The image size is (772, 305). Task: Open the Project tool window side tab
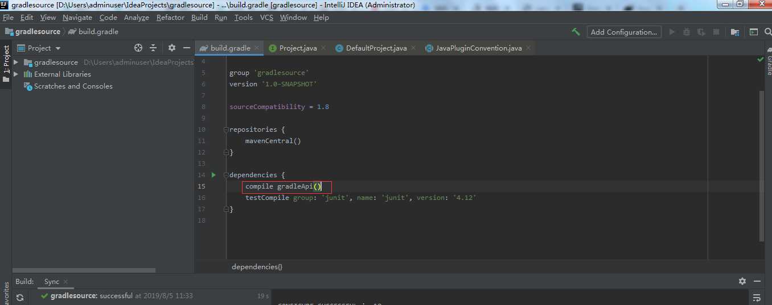[x=6, y=64]
